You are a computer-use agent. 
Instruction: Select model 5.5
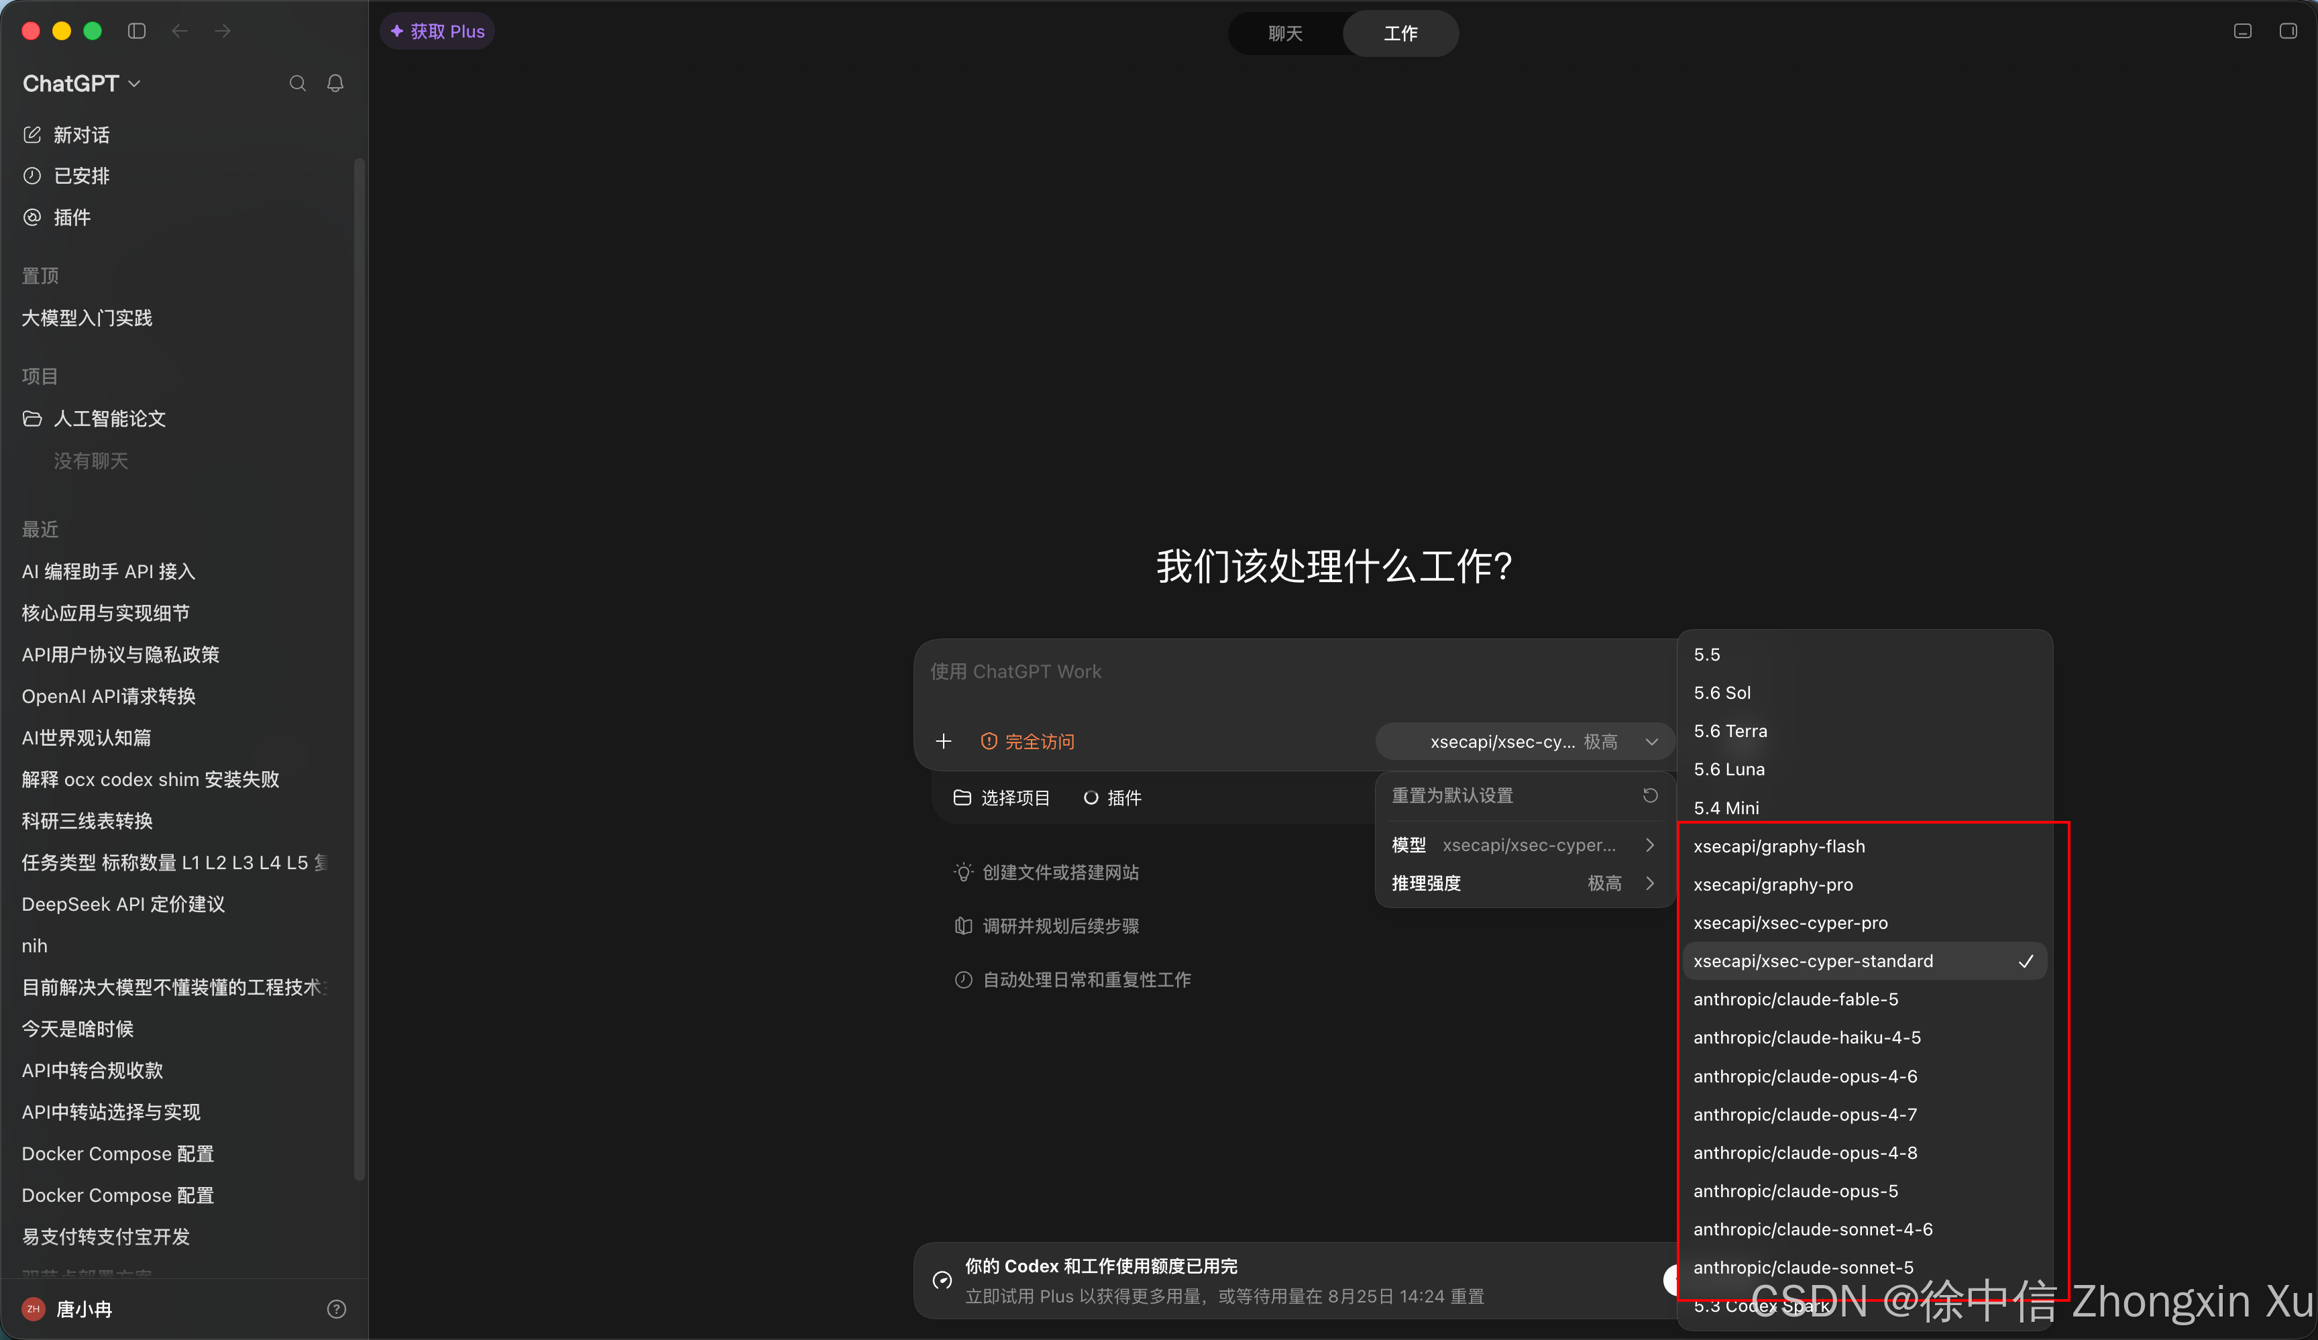[1865, 655]
